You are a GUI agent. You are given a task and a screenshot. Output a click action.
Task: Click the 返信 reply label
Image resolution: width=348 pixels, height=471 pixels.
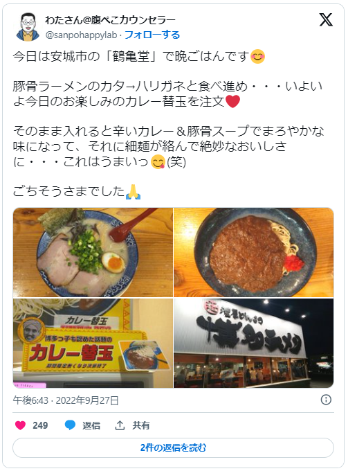point(91,426)
